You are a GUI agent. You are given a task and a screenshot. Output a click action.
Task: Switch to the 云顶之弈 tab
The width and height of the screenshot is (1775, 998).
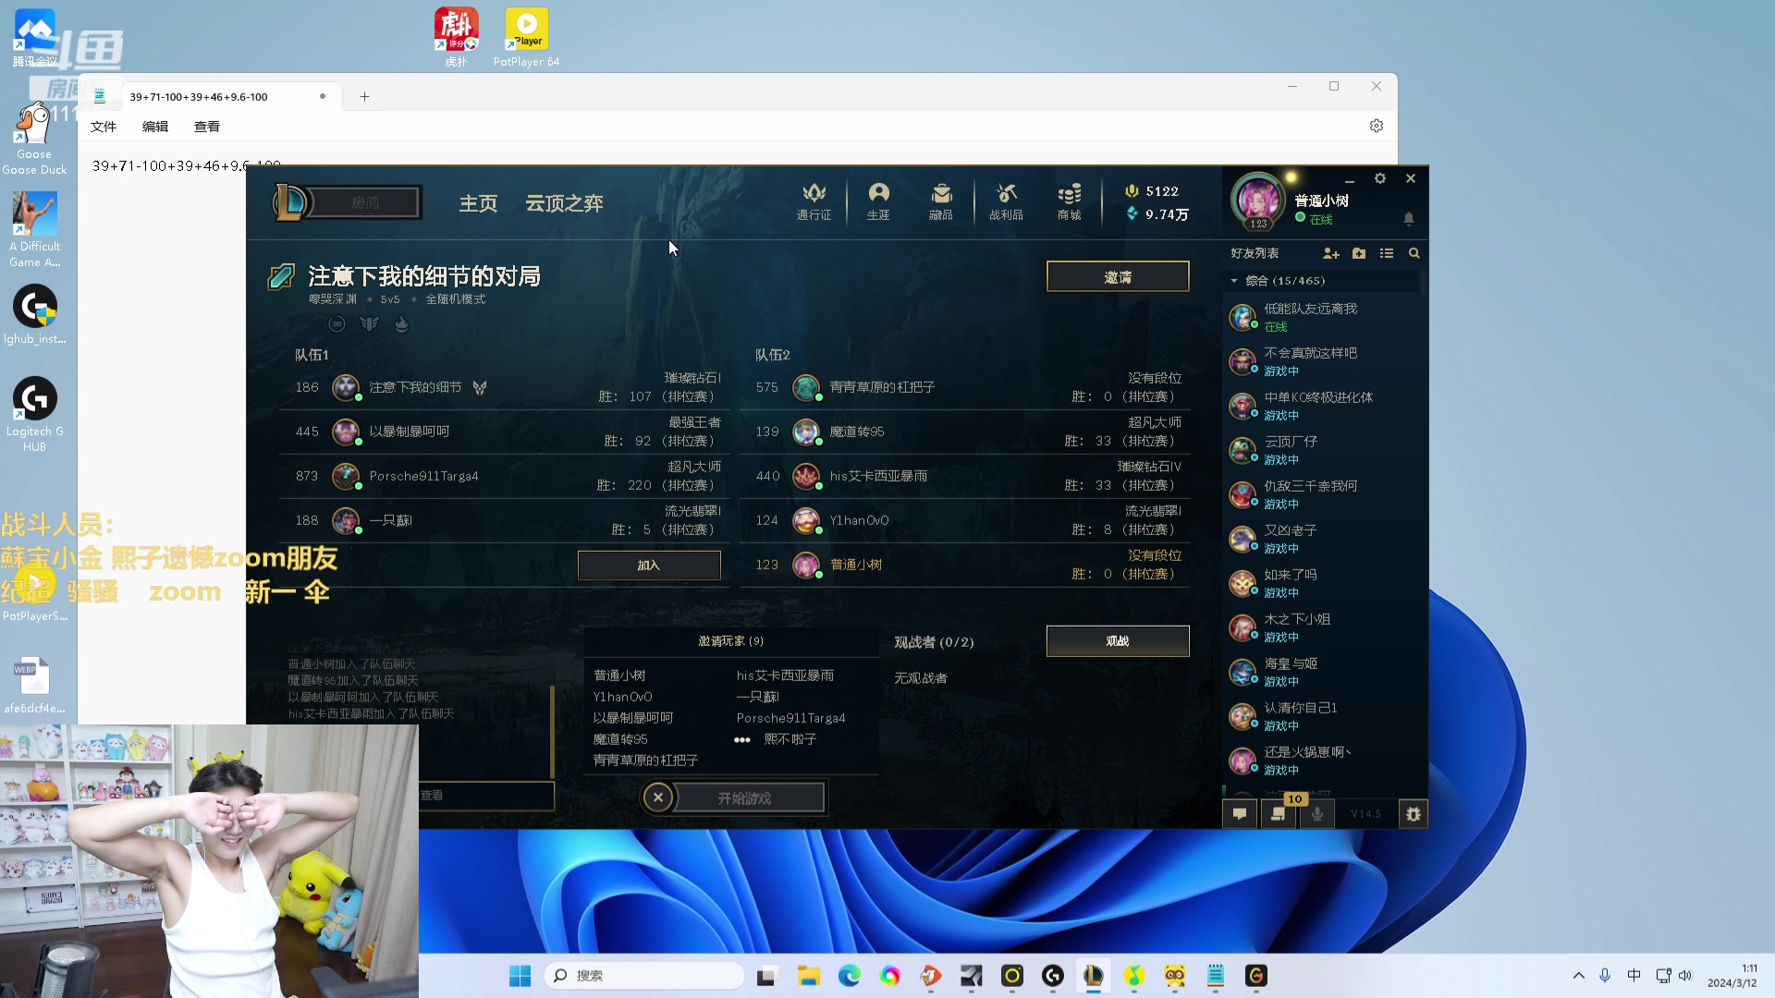(564, 203)
